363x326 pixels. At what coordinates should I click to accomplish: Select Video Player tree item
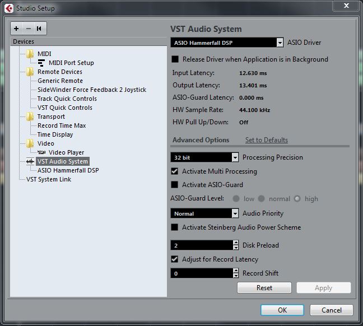click(x=66, y=152)
